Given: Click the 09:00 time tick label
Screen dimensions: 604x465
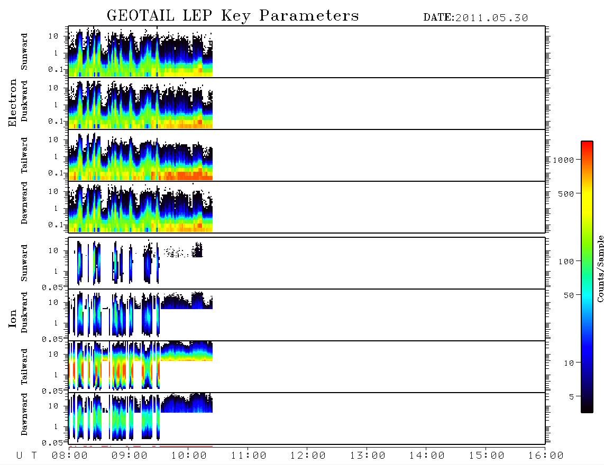Looking at the screenshot, I should [130, 455].
